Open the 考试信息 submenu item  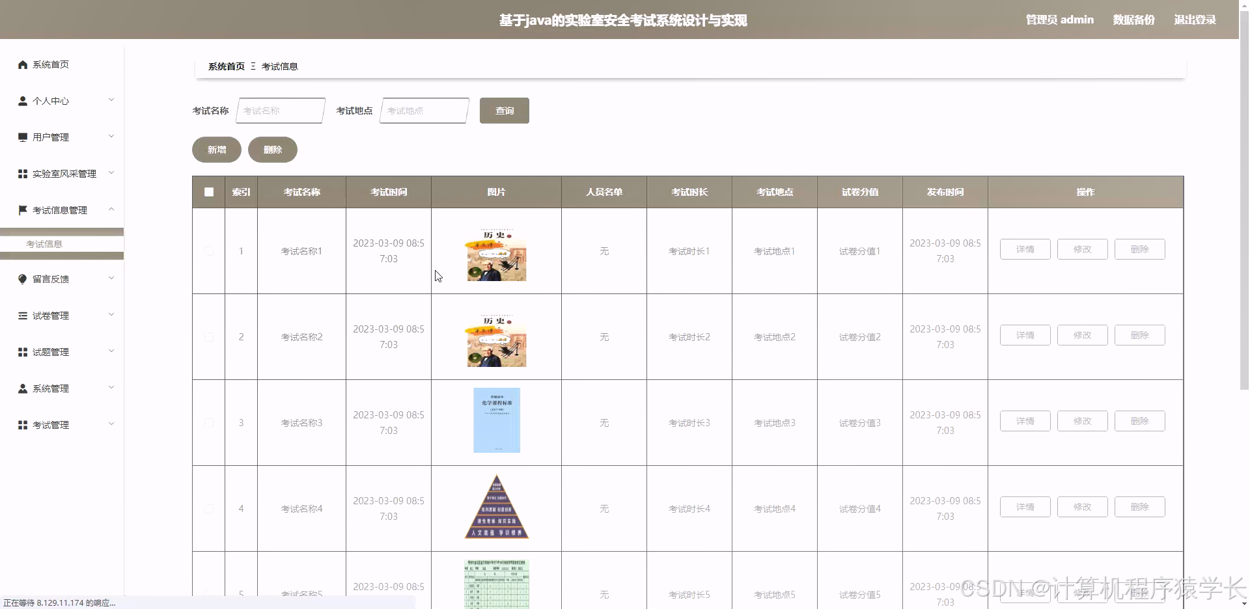tap(46, 244)
